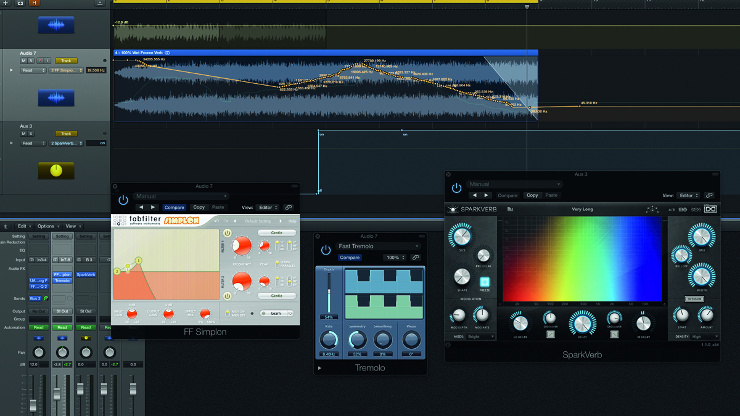Click the up-arrow icon in mixer toolbar
Screen dimensions: 740x416
6,226
